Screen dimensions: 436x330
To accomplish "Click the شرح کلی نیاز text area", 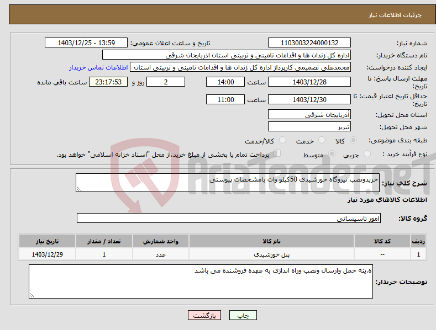I will (228, 183).
